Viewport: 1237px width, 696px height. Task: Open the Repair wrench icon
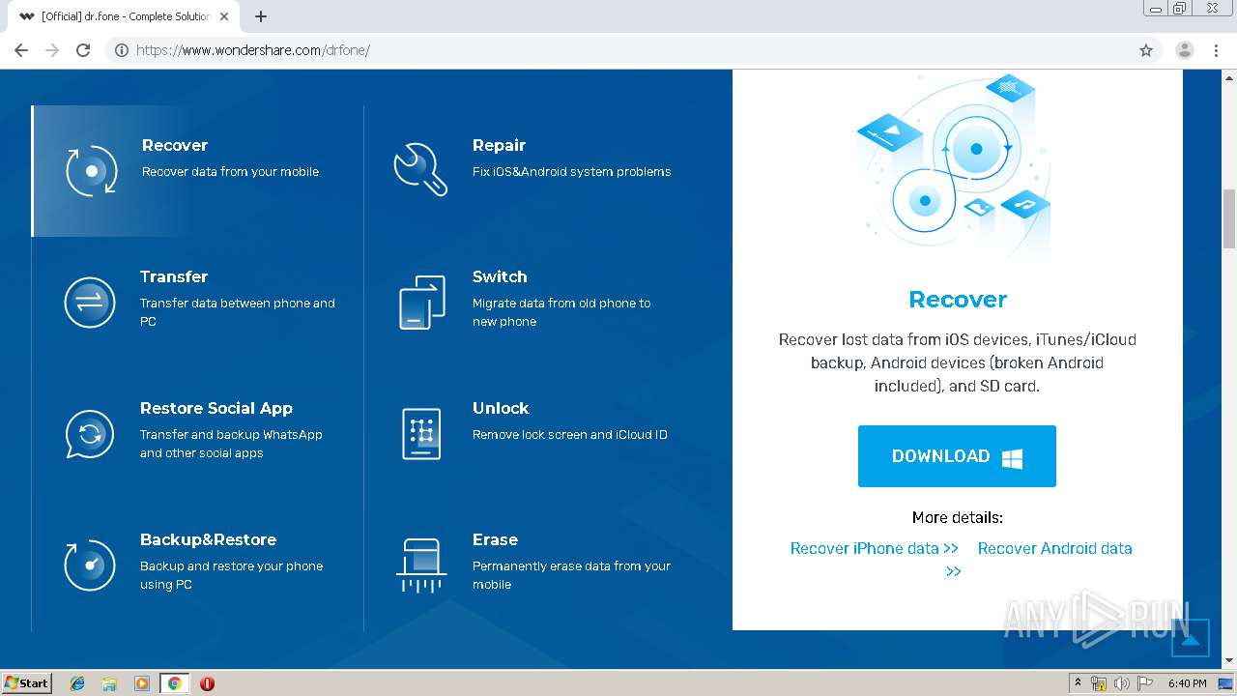[x=420, y=169]
